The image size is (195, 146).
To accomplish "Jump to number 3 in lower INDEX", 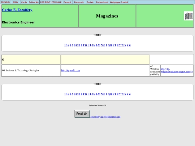I will tap(67, 94).
